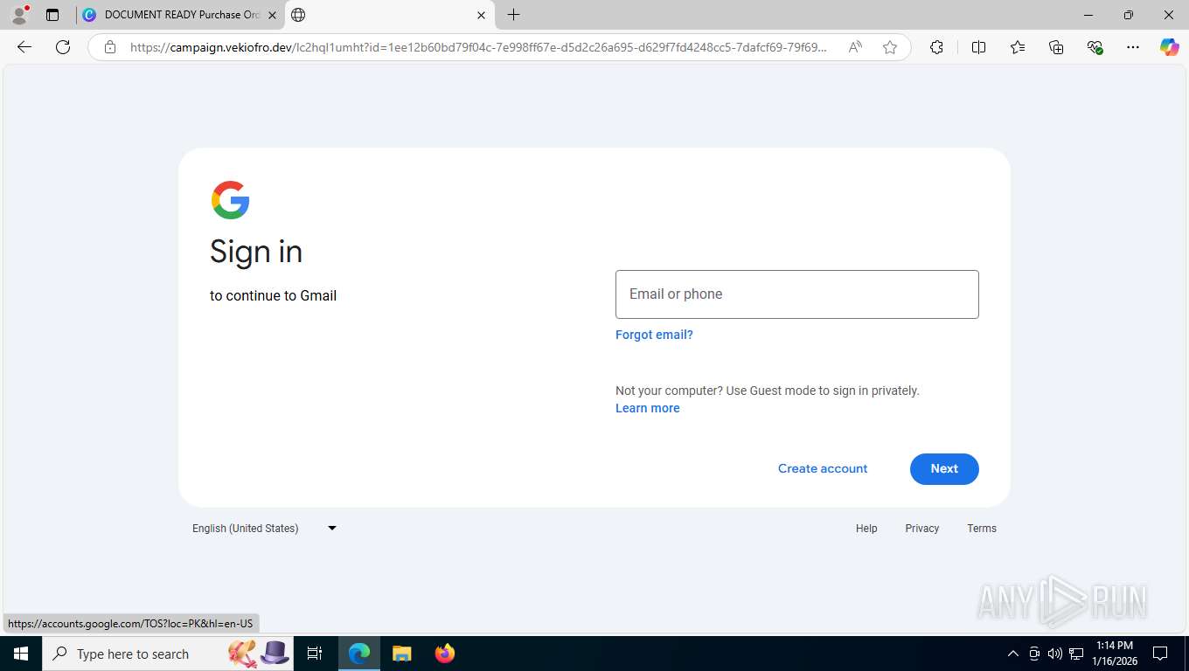Open the browser profile icon

18,15
